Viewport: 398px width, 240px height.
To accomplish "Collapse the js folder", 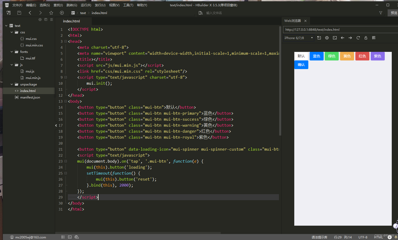I will pyautogui.click(x=12, y=65).
